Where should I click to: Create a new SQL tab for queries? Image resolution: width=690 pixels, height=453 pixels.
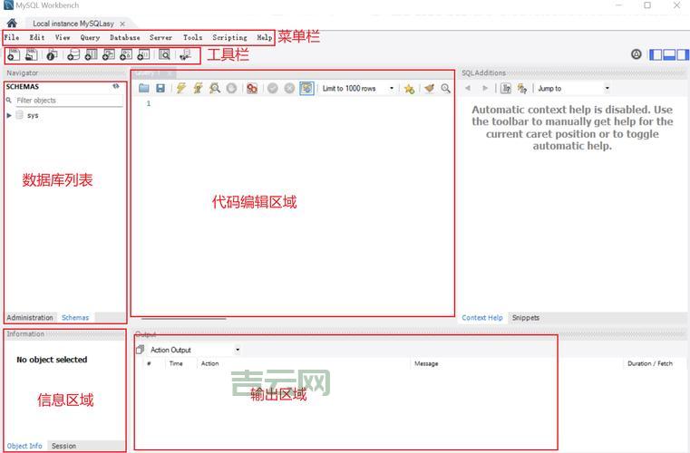point(14,55)
